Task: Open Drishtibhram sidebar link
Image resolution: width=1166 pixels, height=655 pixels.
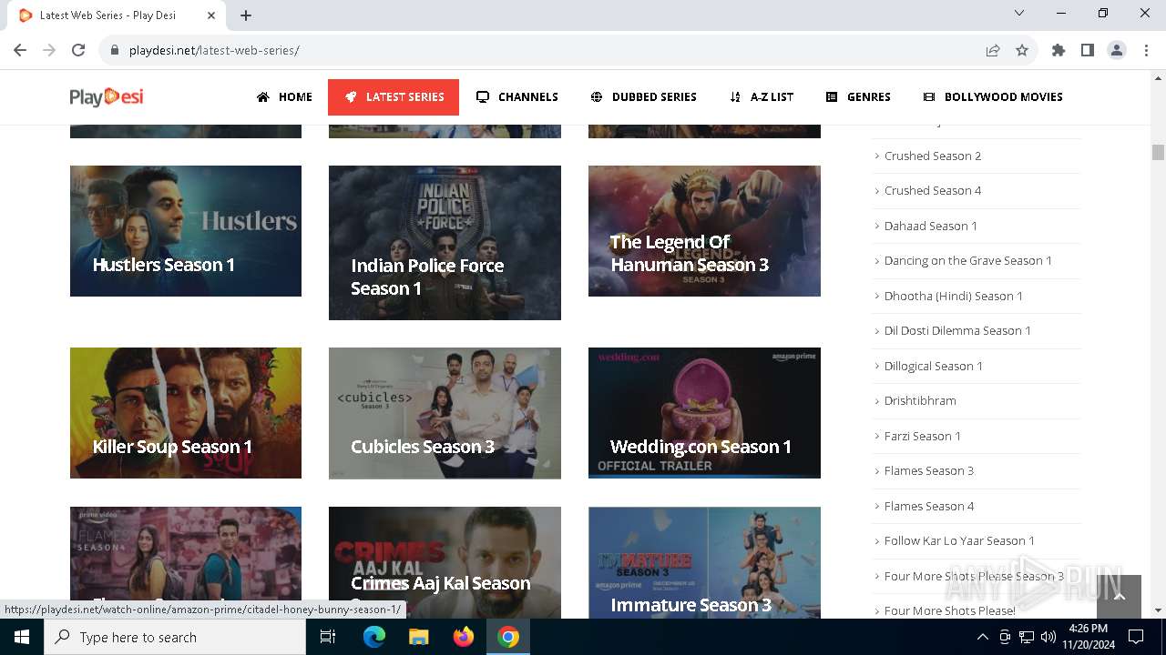Action: point(920,400)
